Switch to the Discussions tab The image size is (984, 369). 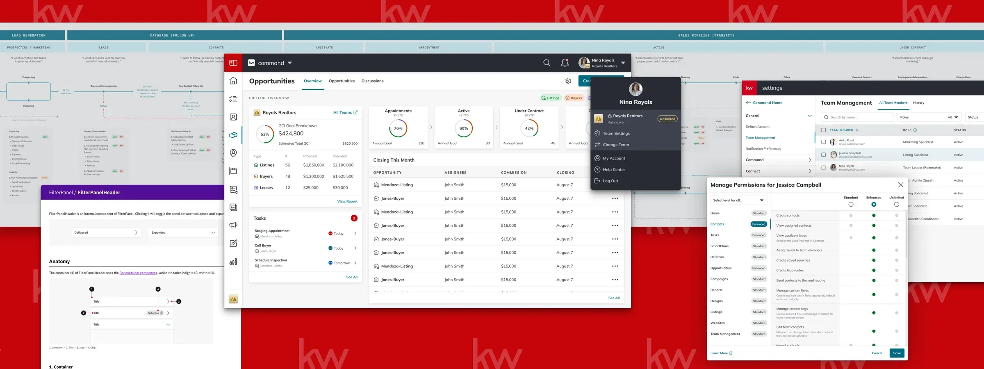[x=372, y=81]
